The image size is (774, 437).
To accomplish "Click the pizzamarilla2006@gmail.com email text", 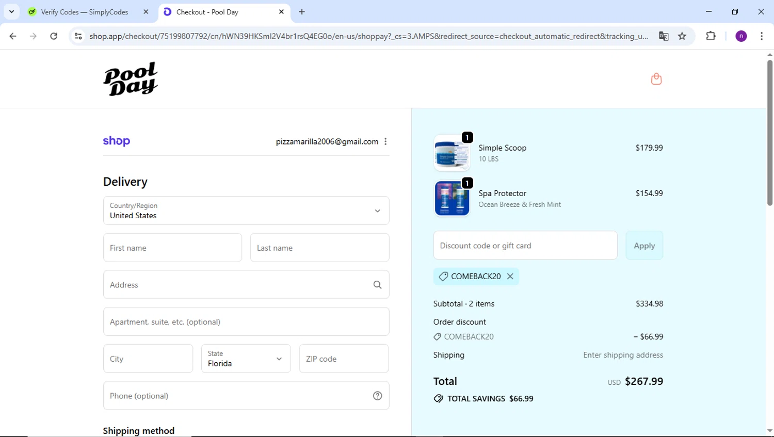I will (327, 141).
